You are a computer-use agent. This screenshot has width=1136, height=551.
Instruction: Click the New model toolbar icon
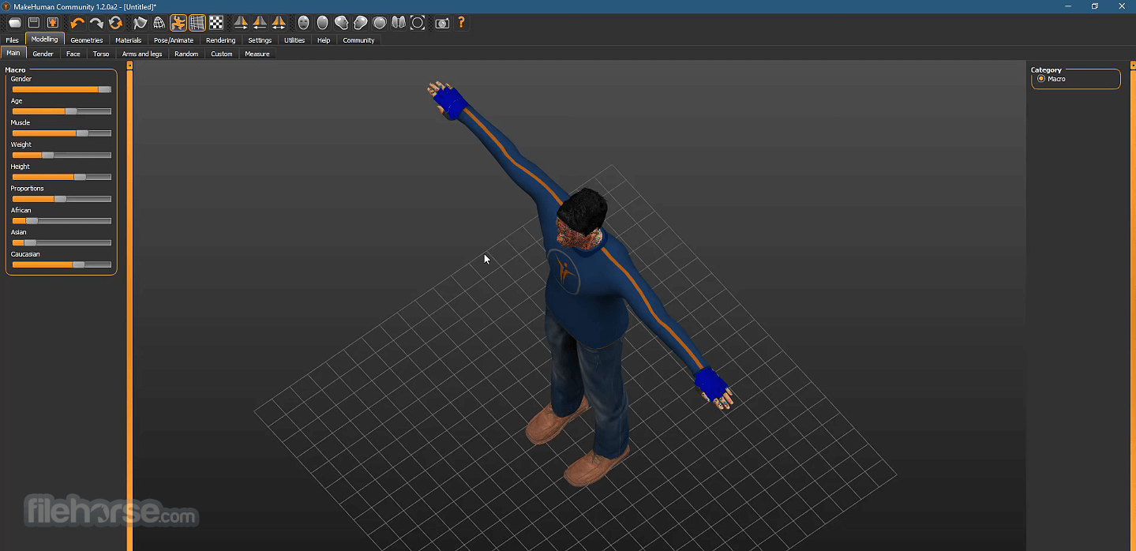pyautogui.click(x=15, y=23)
